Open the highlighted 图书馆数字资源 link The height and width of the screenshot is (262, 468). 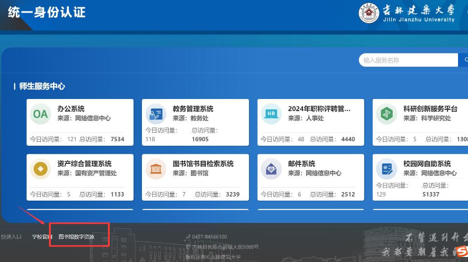tap(77, 237)
